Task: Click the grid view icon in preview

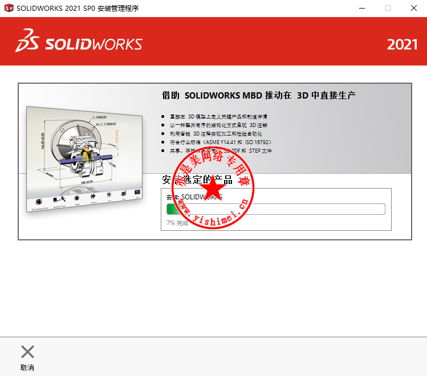Action: [x=137, y=192]
